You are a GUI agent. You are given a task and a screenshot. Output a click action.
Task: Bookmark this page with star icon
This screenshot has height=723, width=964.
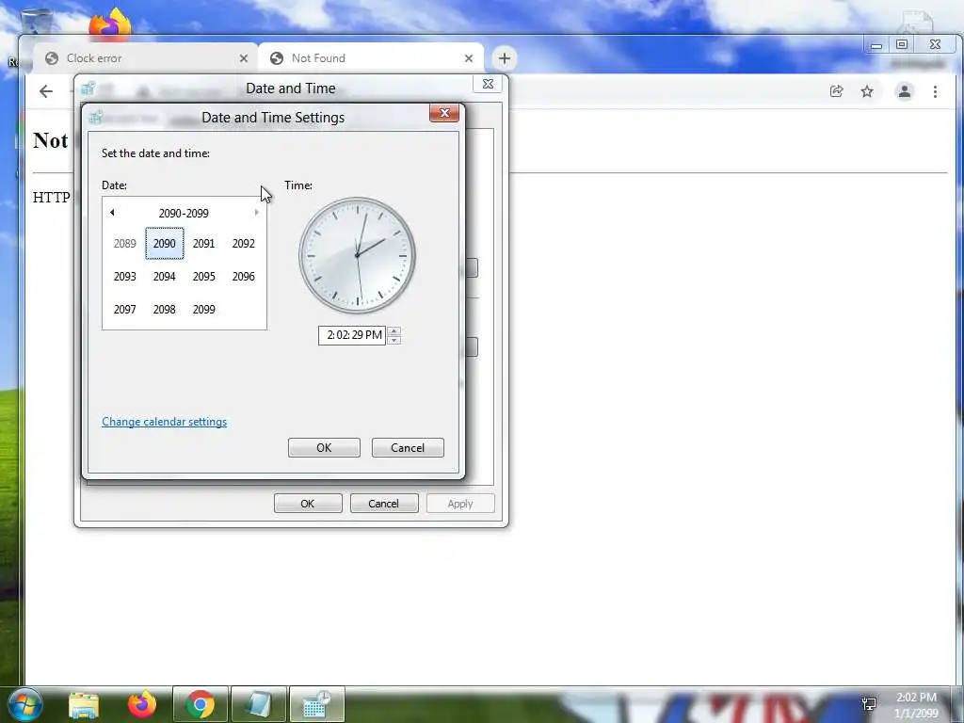[x=867, y=91]
